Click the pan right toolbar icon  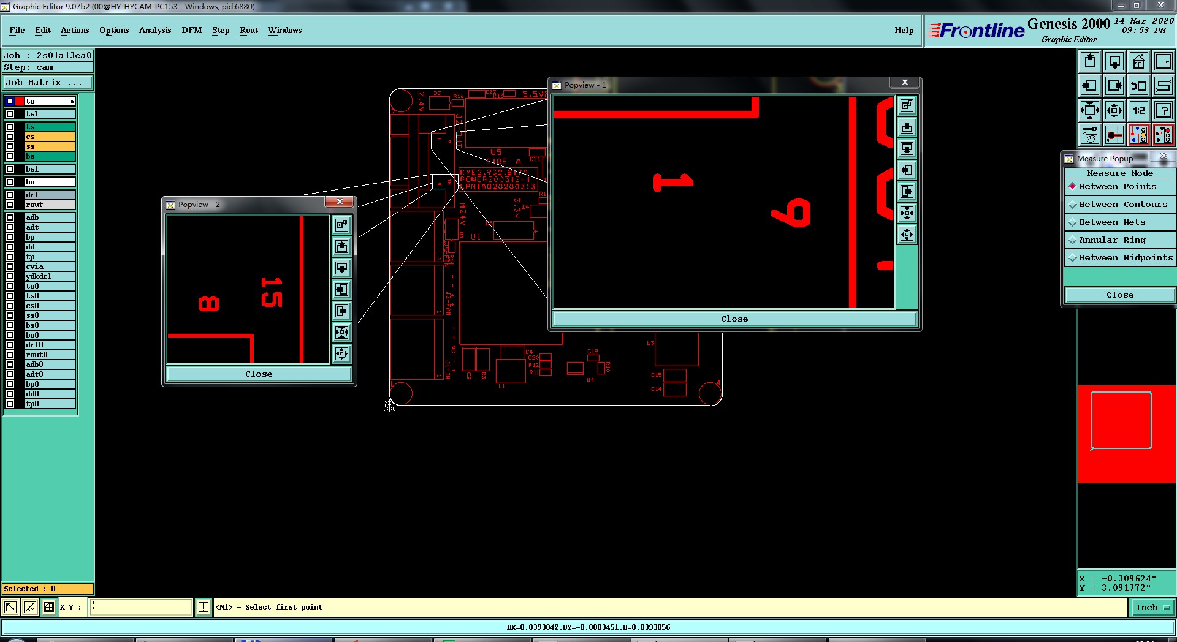(1114, 86)
